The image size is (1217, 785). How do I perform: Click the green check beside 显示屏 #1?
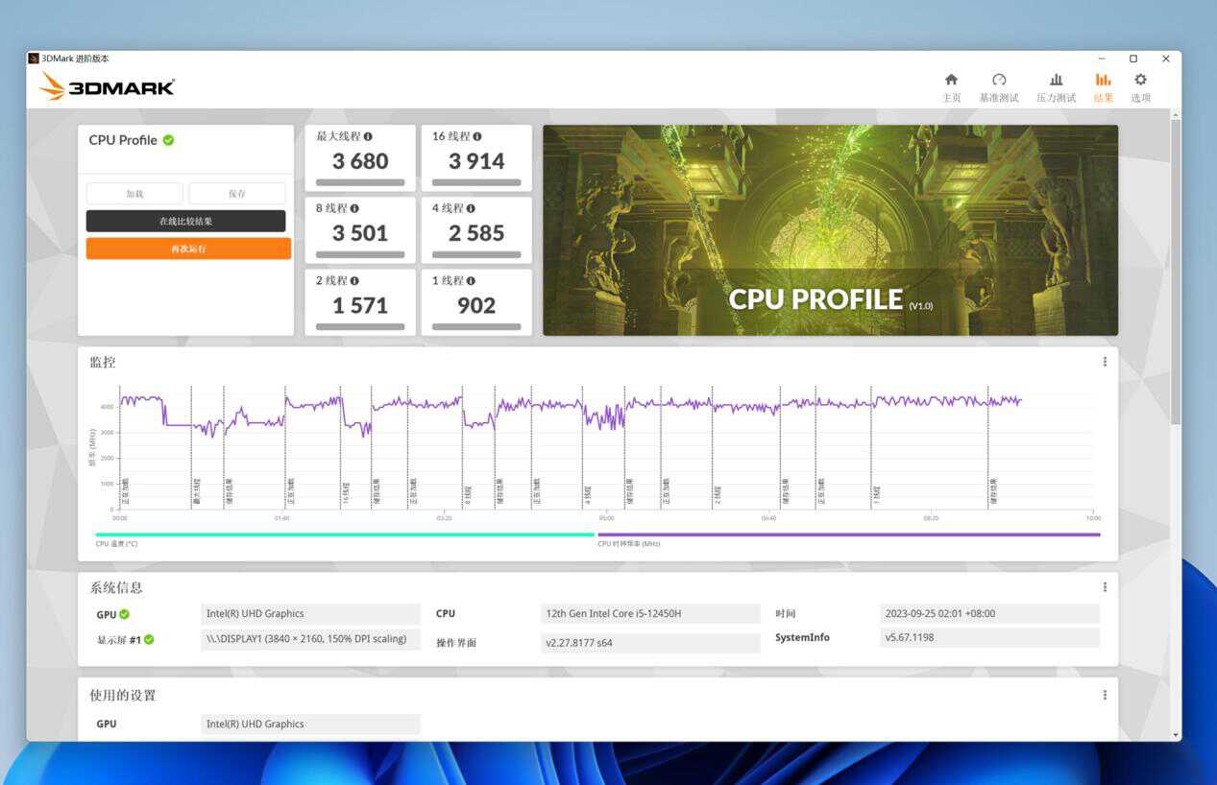click(149, 639)
